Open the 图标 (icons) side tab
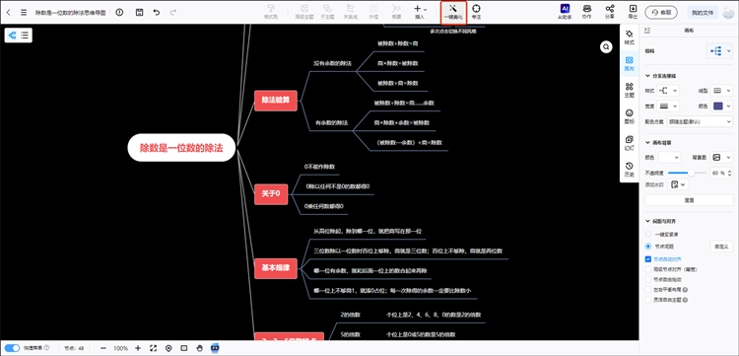 pos(629,116)
